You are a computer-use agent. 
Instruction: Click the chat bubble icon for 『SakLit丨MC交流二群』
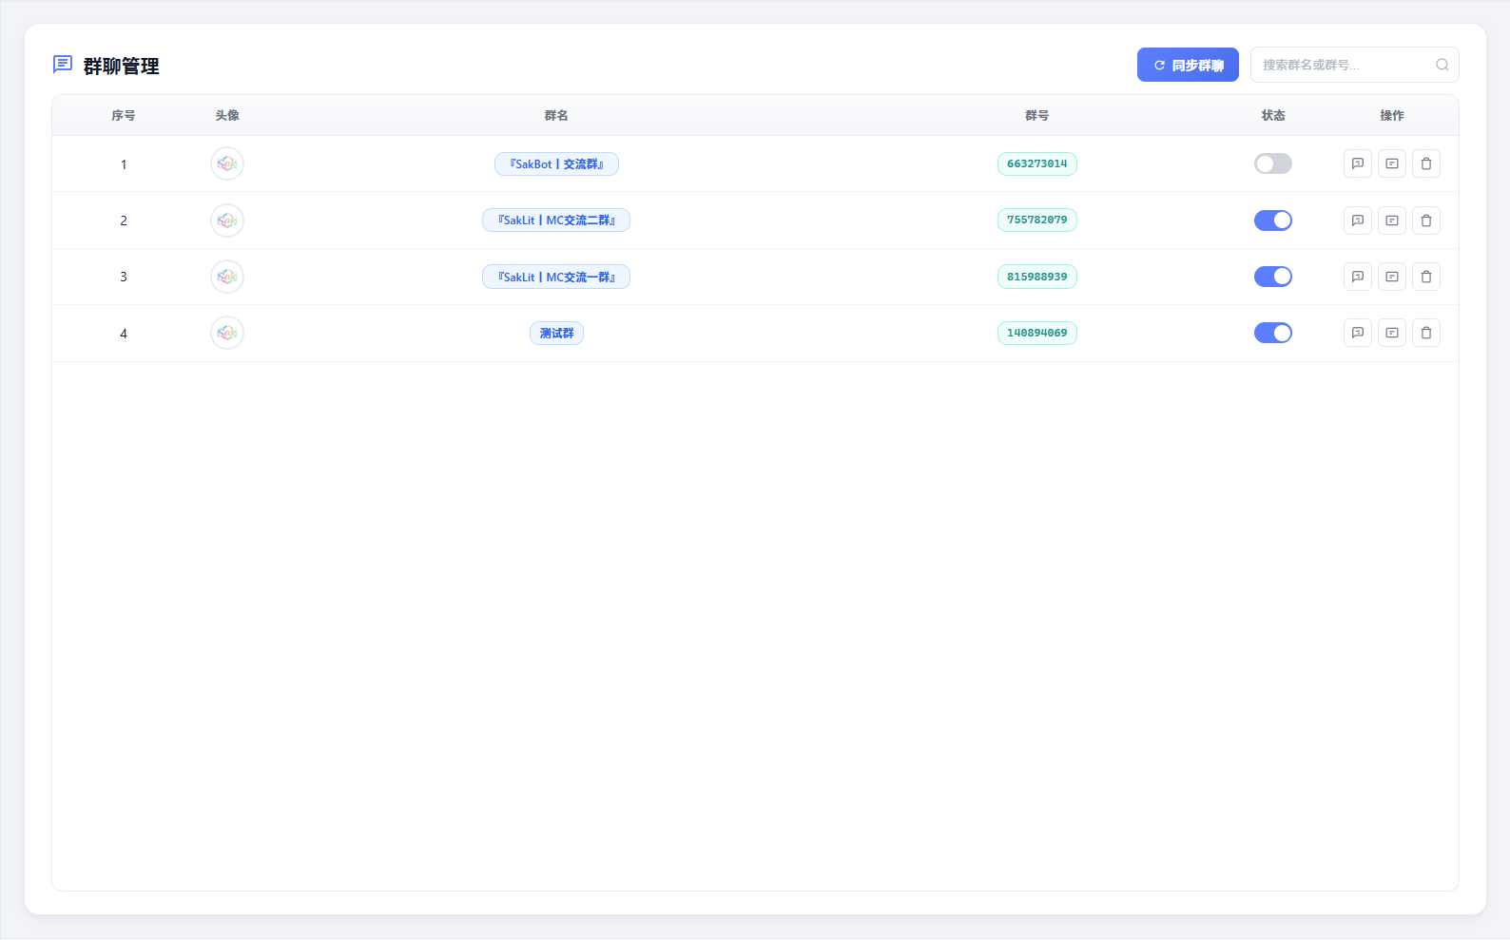(1358, 221)
